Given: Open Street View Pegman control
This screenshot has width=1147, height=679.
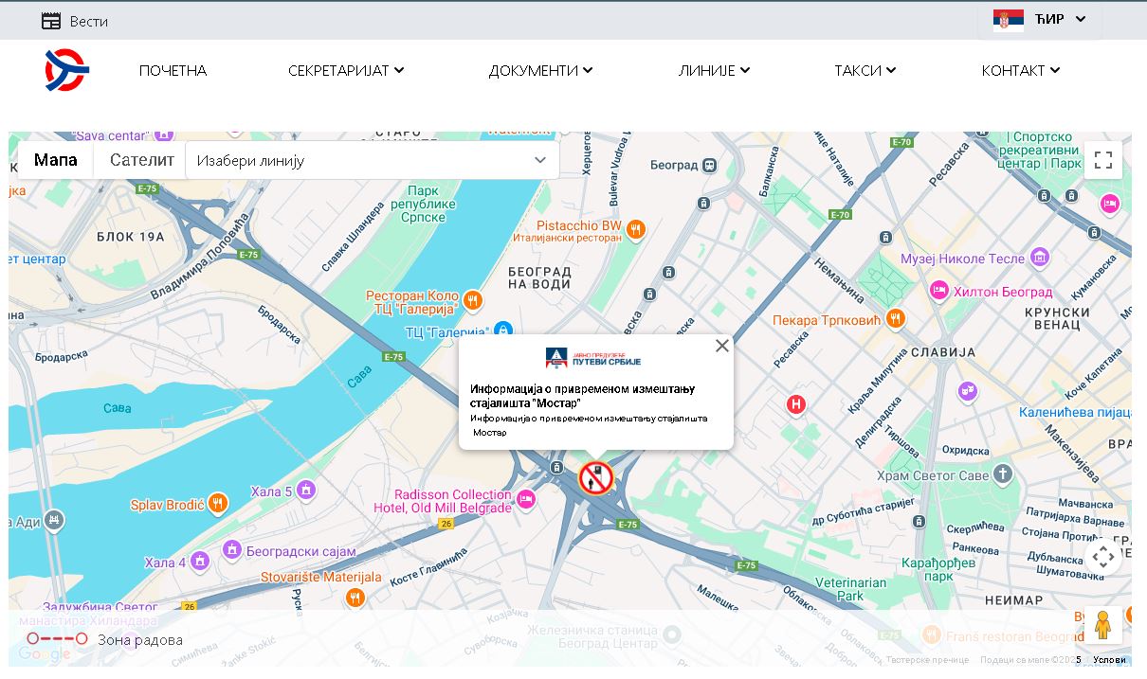Looking at the screenshot, I should pyautogui.click(x=1102, y=625).
